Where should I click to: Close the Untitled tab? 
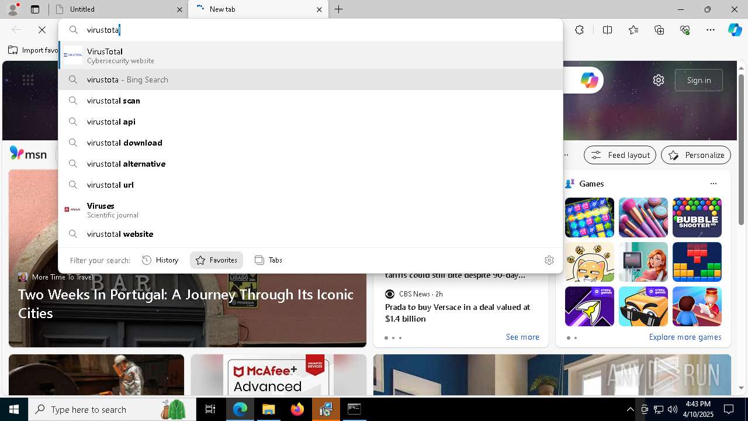[179, 9]
